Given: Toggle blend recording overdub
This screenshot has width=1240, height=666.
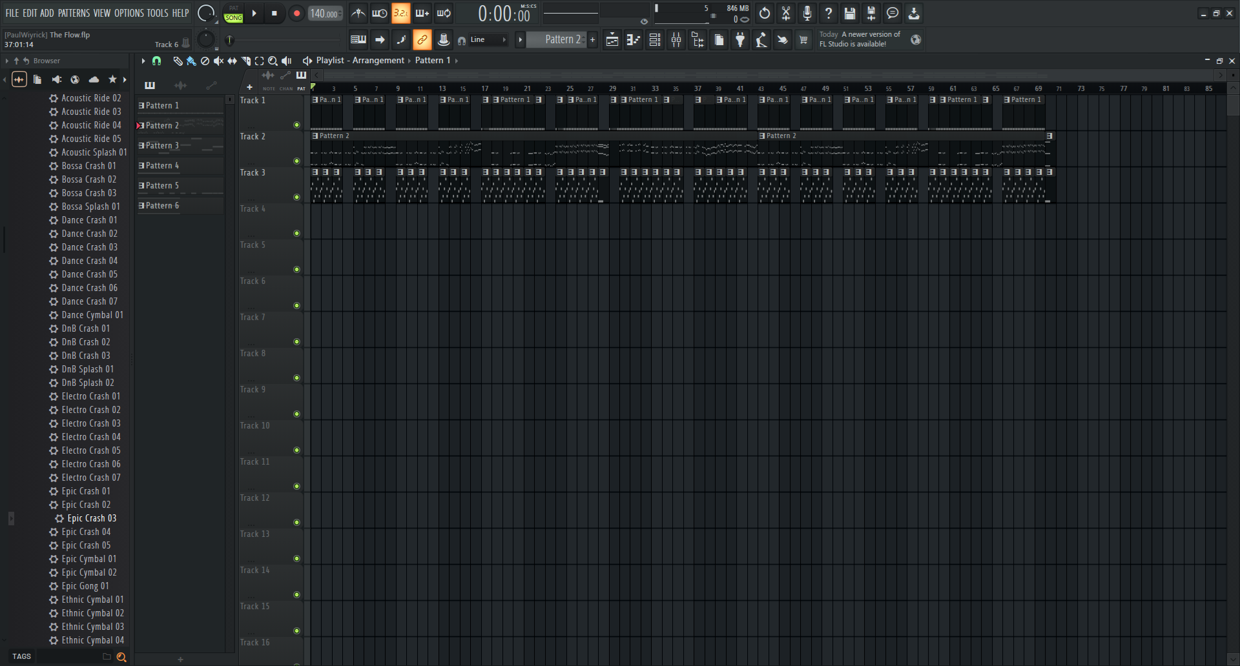Looking at the screenshot, I should pos(422,13).
